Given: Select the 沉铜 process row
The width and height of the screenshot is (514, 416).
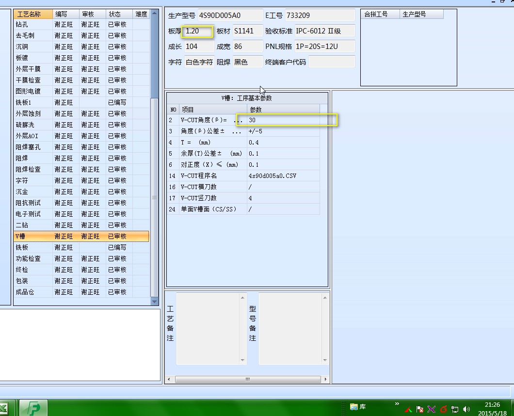Looking at the screenshot, I should coord(81,47).
